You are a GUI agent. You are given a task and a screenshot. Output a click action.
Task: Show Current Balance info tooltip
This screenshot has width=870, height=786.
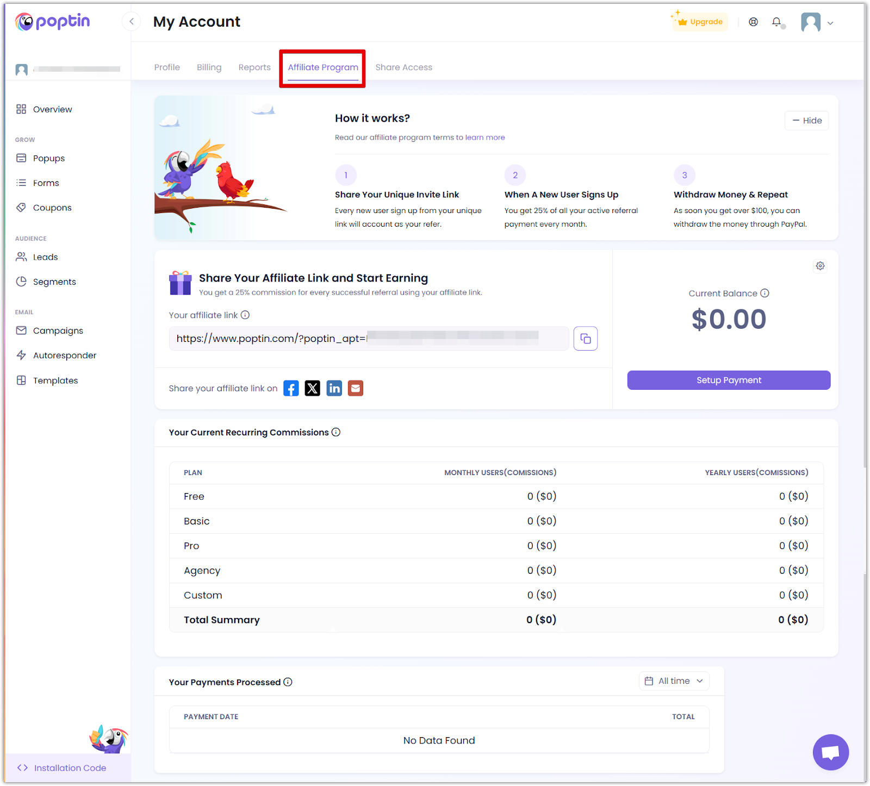[765, 294]
